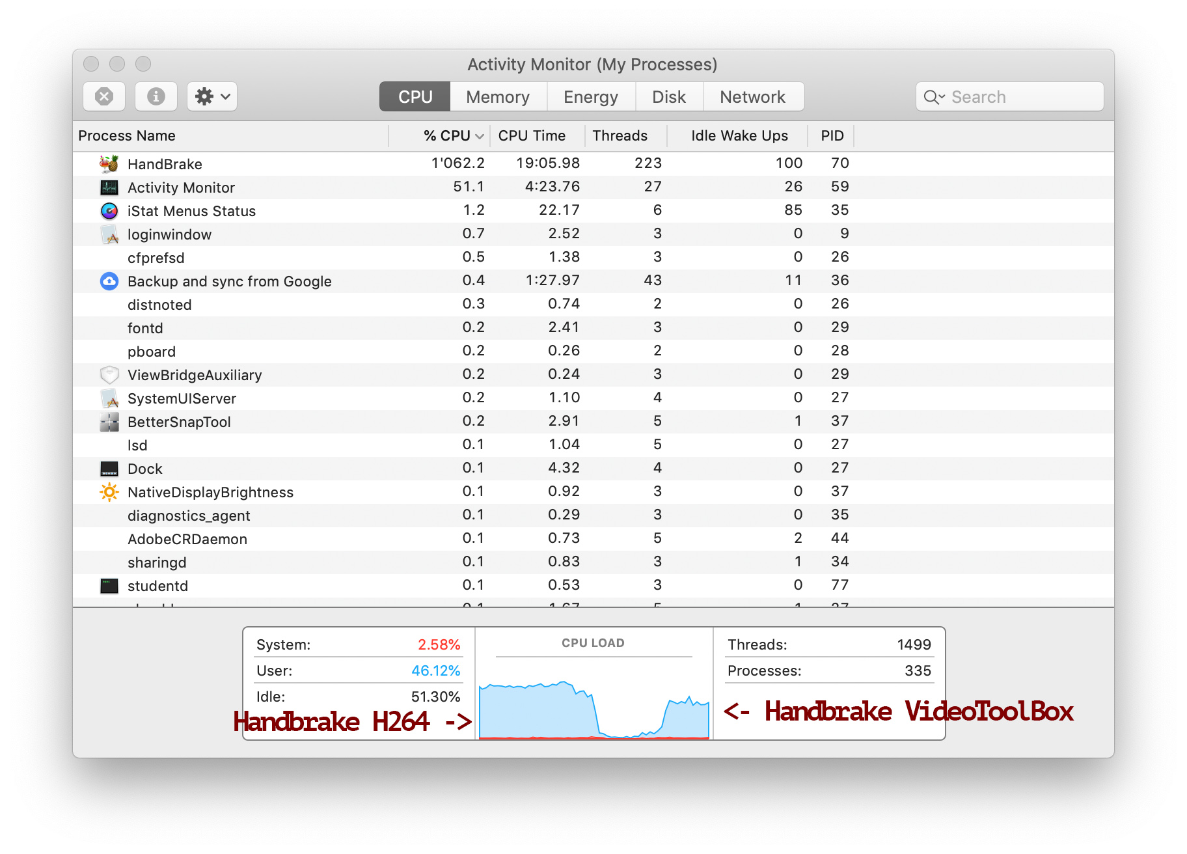Click the loginwindow process icon
This screenshot has height=854, width=1187.
click(109, 234)
